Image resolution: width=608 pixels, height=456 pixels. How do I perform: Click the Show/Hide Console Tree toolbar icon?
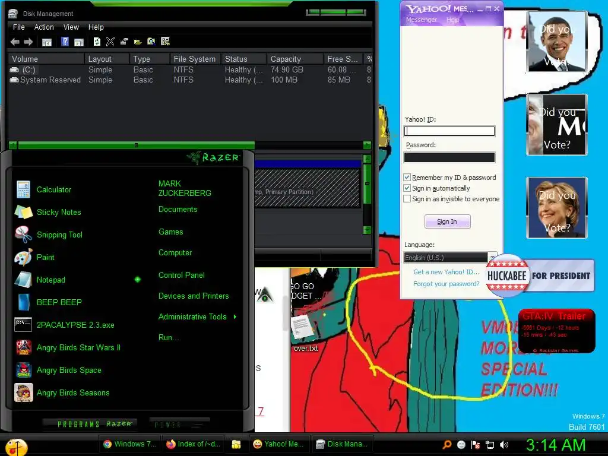click(x=46, y=42)
